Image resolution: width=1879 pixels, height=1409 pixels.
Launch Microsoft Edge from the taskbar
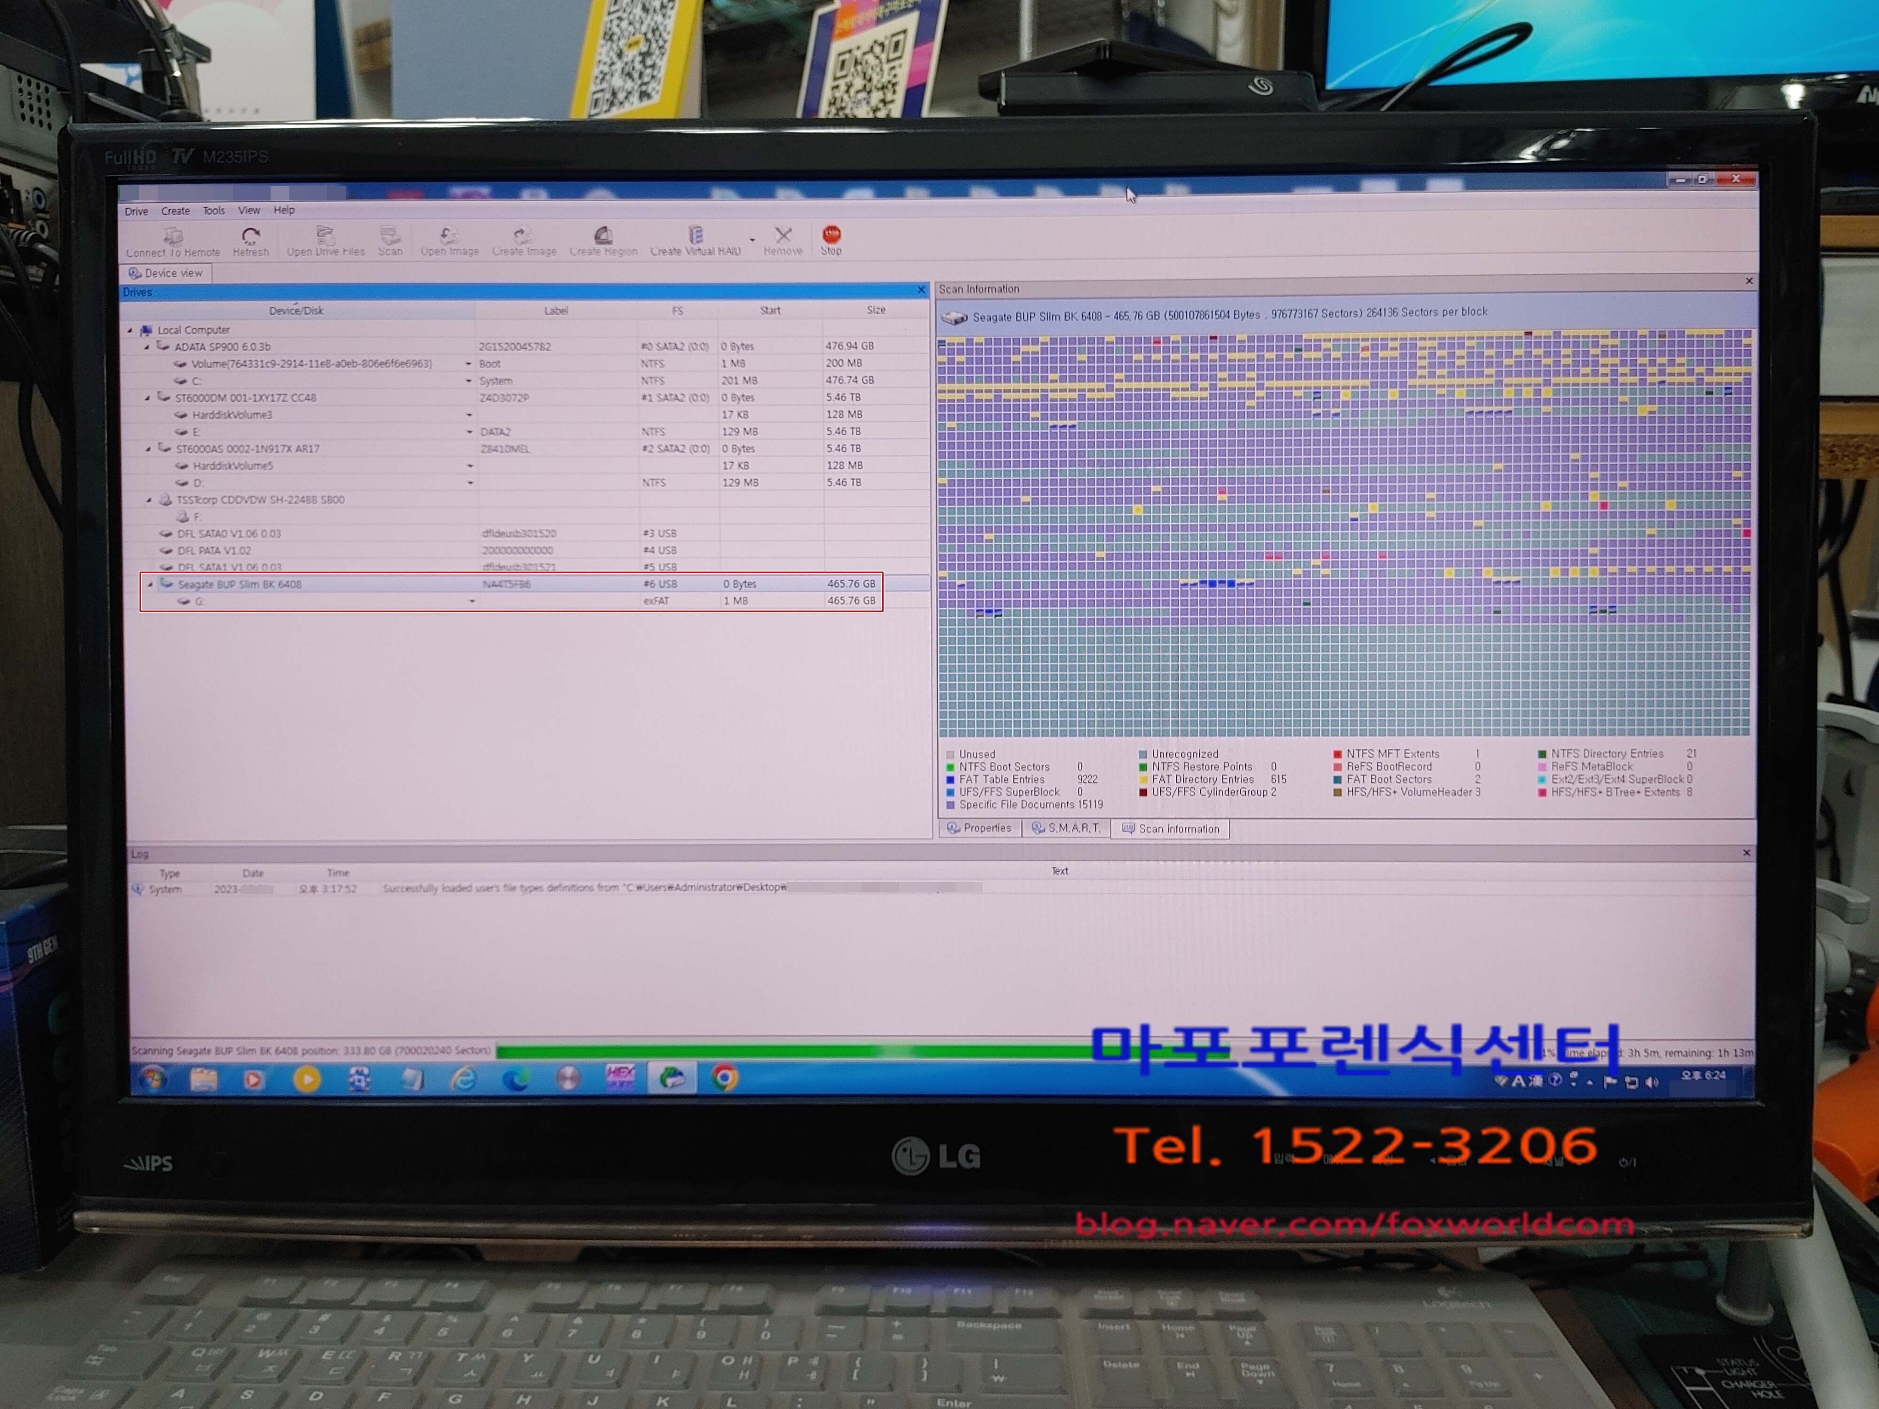(x=516, y=1079)
